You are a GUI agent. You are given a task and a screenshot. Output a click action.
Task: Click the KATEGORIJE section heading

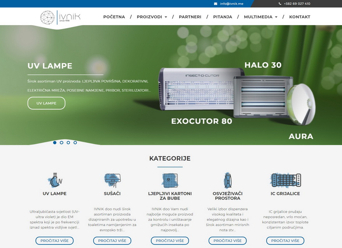coord(170,158)
